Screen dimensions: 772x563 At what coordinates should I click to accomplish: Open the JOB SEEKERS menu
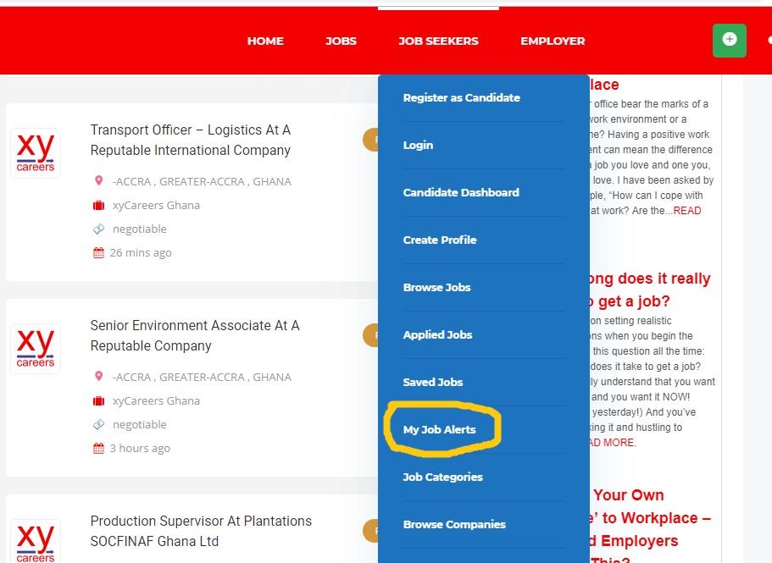tap(438, 41)
